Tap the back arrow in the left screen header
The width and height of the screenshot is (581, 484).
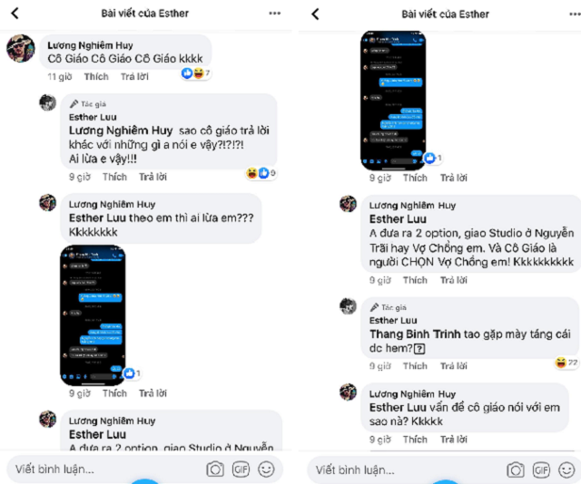pyautogui.click(x=15, y=14)
